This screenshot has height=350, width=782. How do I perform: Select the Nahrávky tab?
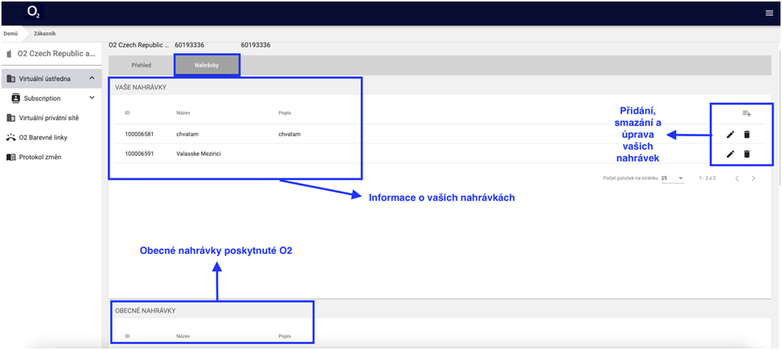point(206,65)
